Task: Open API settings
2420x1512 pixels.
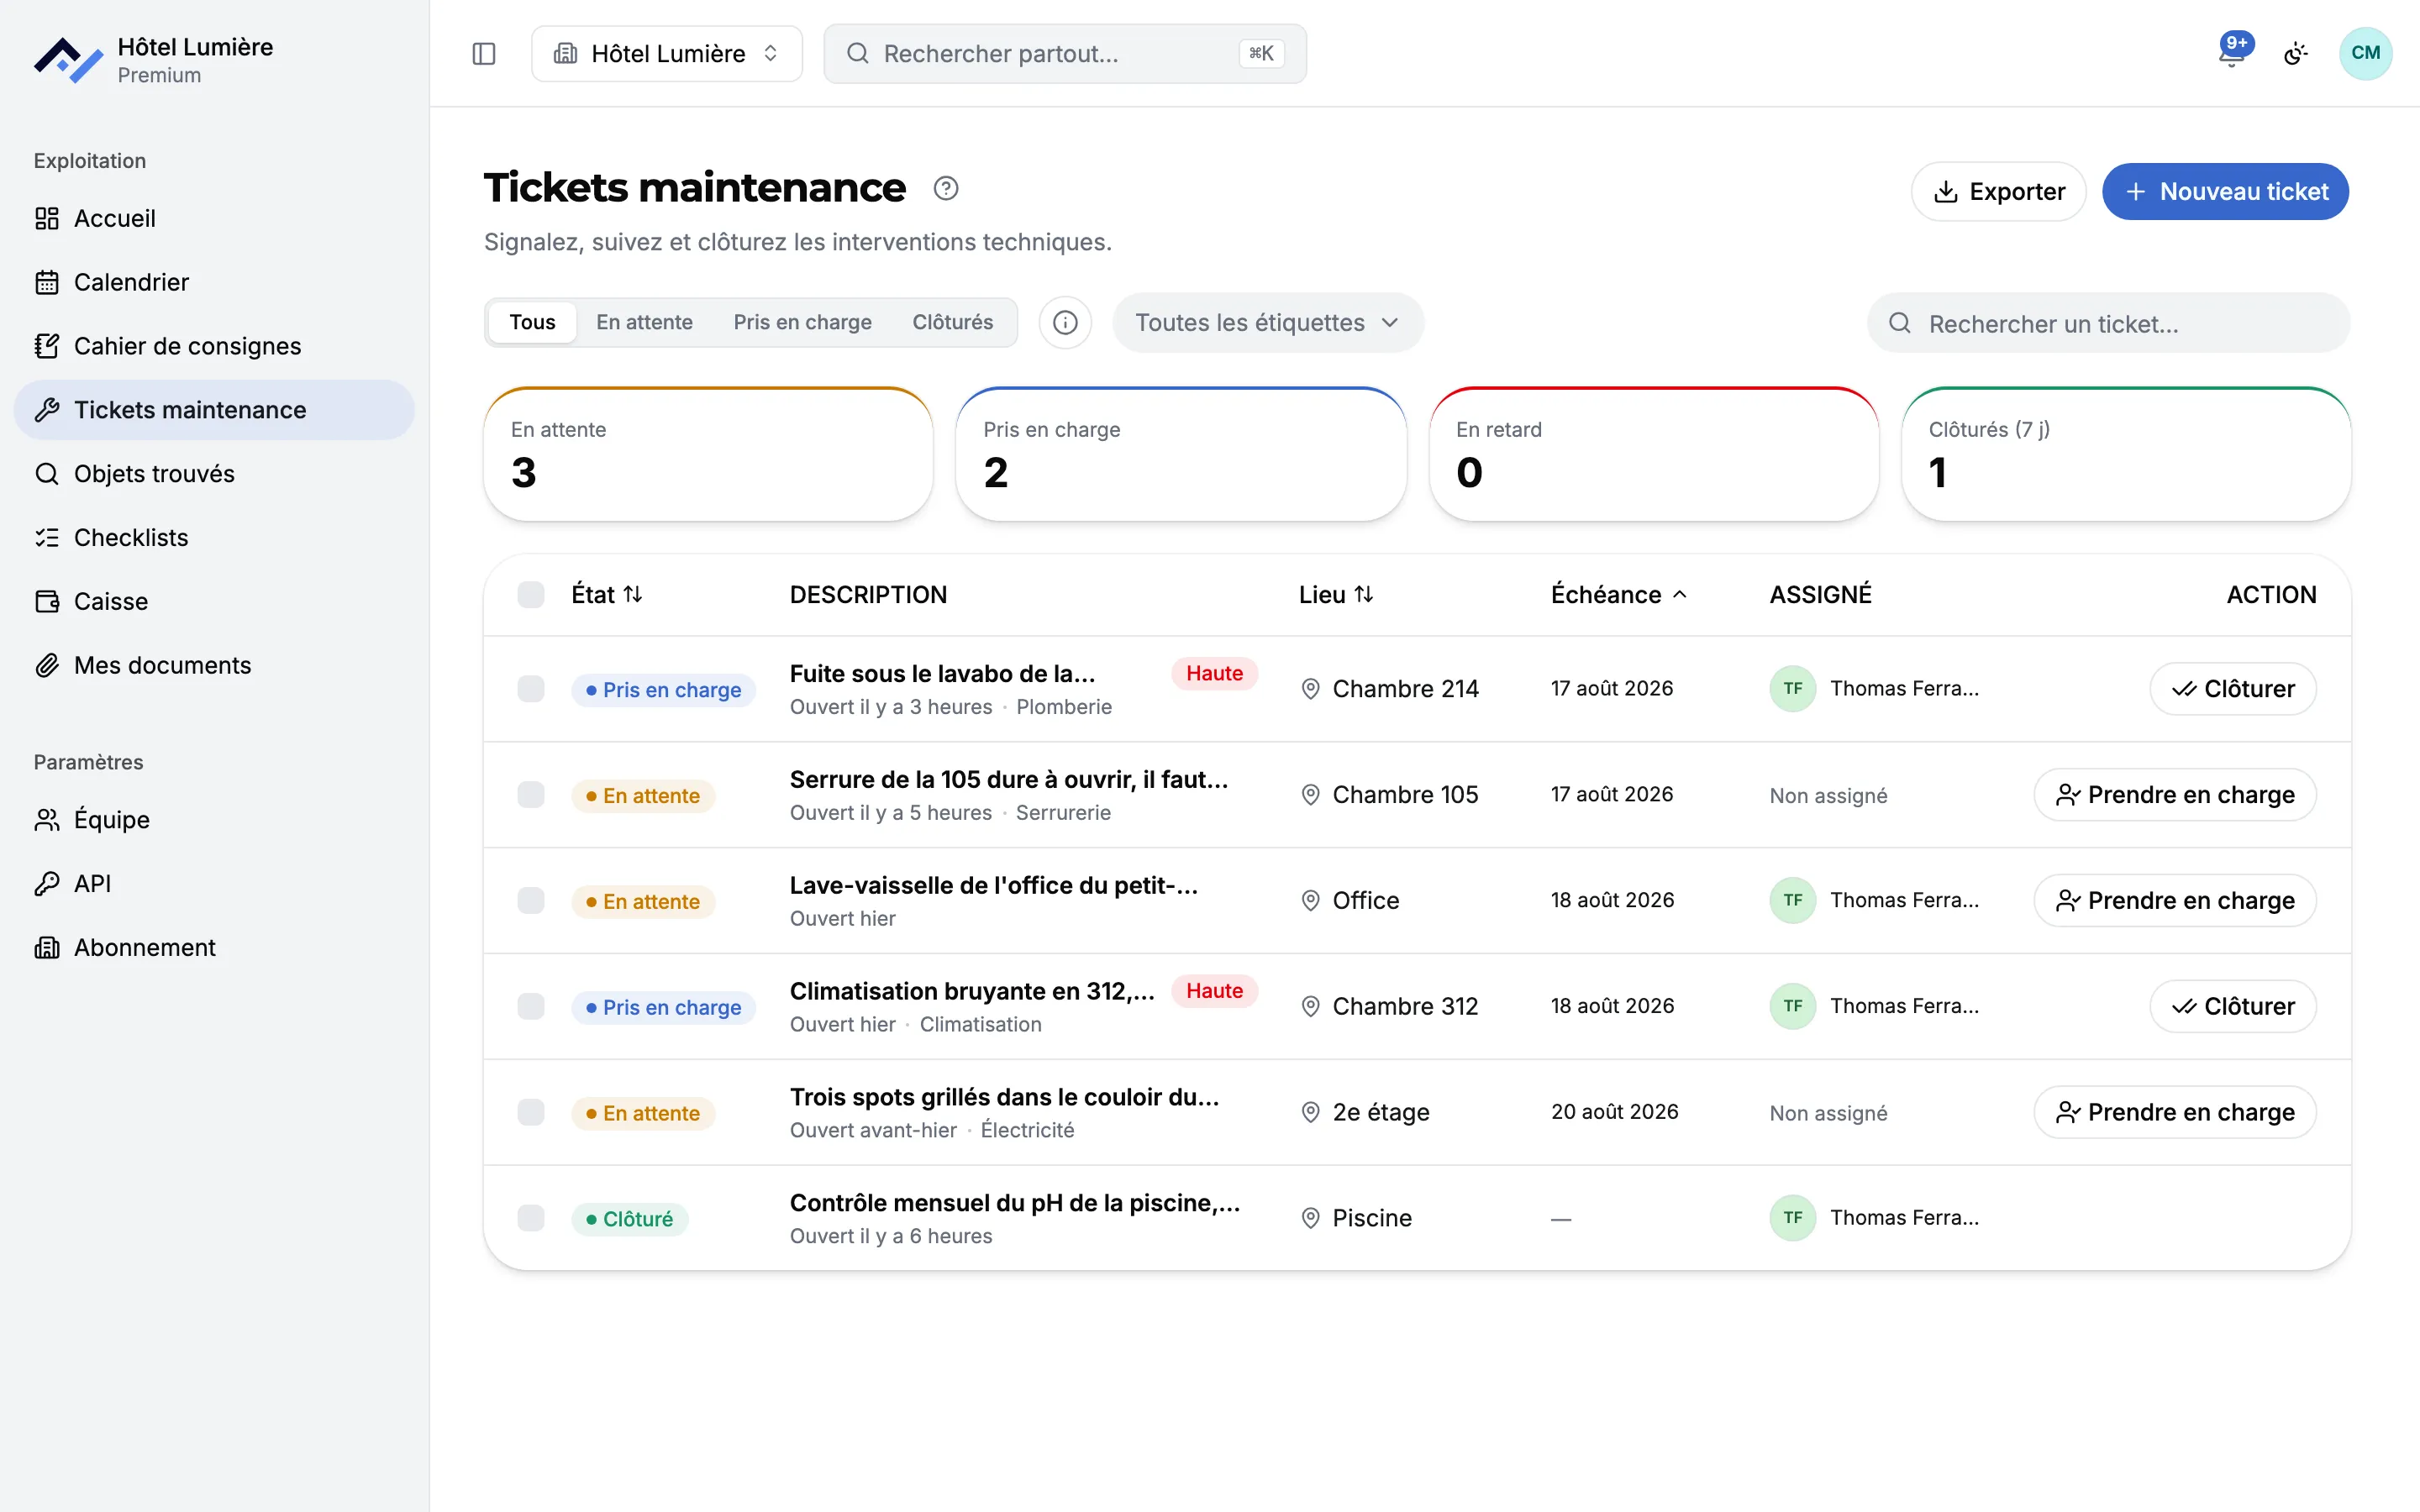Action: tap(214, 884)
